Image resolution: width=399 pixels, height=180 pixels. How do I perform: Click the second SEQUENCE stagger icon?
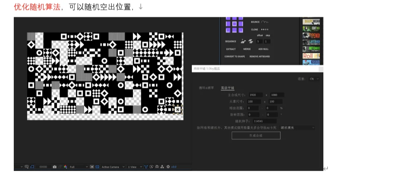point(251,41)
